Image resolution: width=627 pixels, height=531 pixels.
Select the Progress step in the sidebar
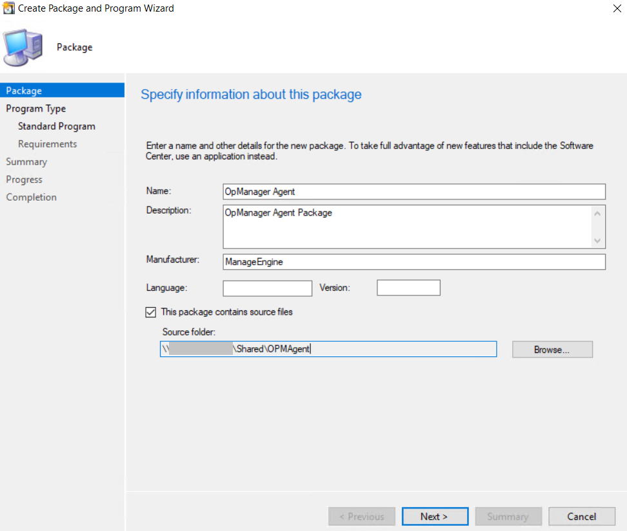[24, 179]
